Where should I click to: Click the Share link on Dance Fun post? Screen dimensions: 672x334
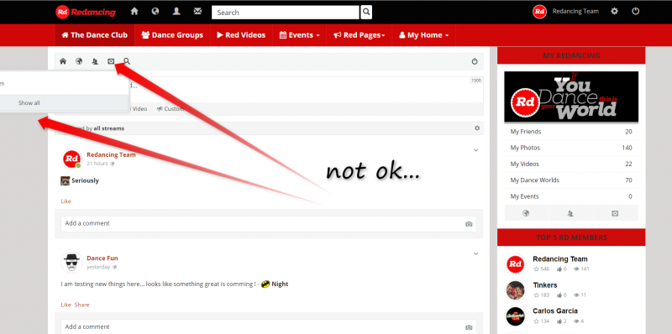tap(81, 305)
